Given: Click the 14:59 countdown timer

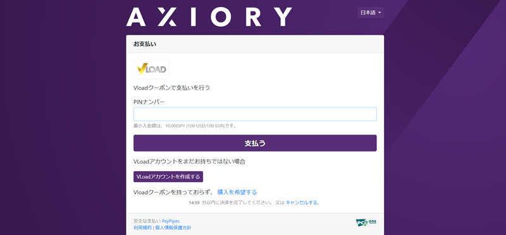Looking at the screenshot, I should (x=194, y=203).
